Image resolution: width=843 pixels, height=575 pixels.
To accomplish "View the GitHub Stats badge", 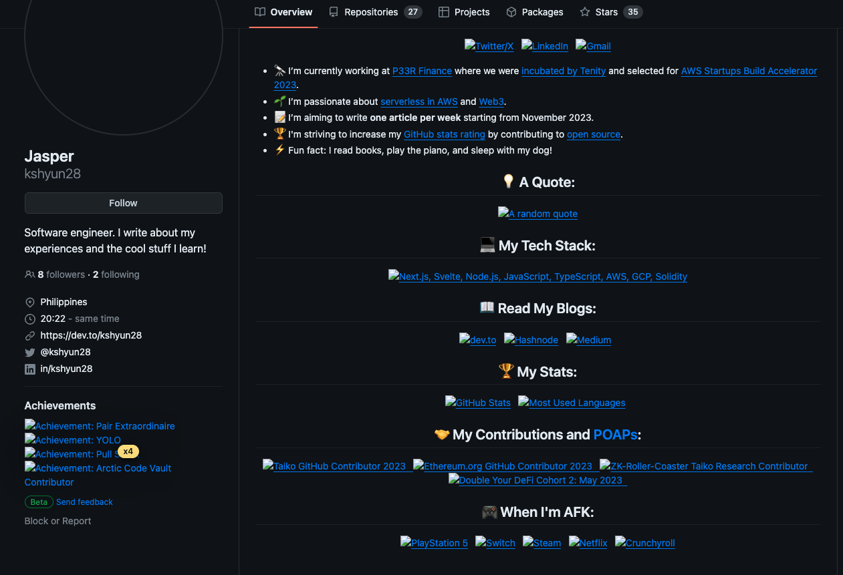I will point(478,403).
